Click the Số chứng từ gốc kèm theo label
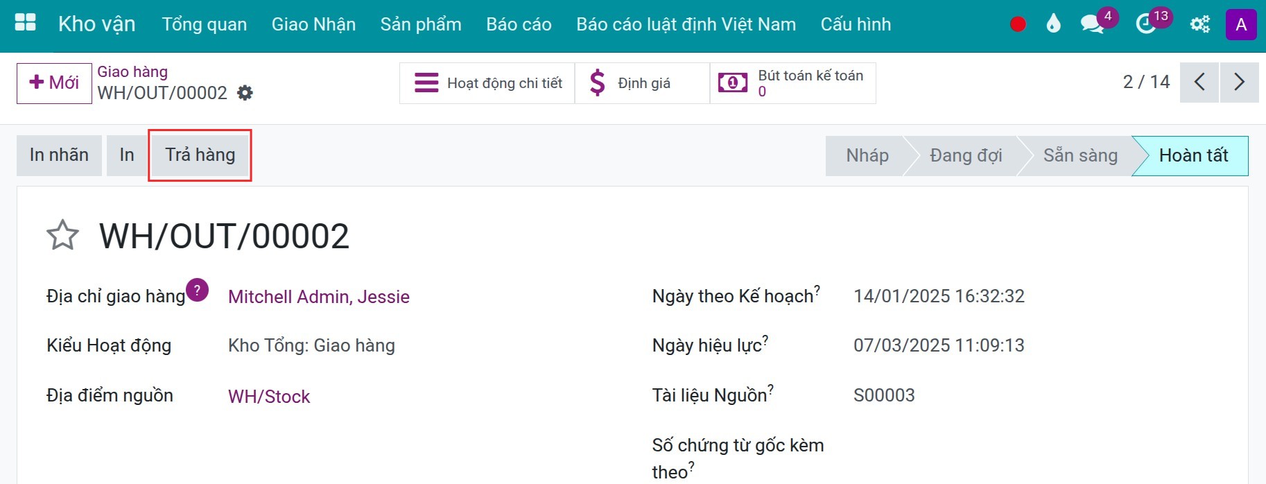The width and height of the screenshot is (1266, 484). 738,458
